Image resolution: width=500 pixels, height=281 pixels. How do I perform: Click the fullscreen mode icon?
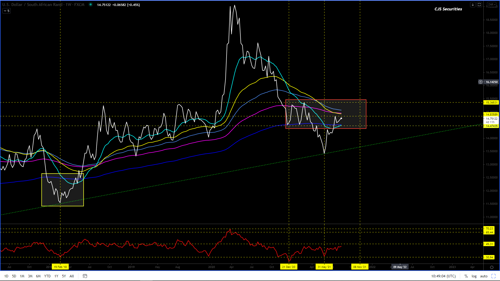(493, 276)
